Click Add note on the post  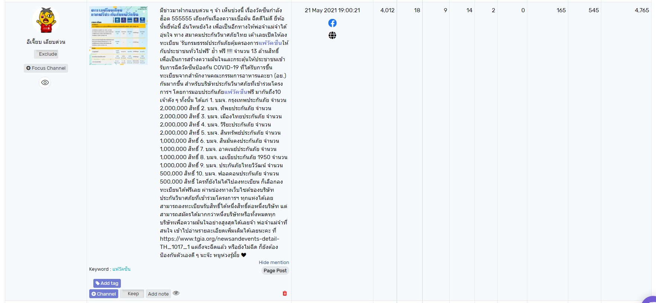[158, 294]
